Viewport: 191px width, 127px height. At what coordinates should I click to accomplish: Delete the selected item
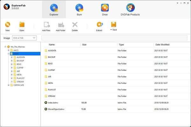[x=75, y=27]
